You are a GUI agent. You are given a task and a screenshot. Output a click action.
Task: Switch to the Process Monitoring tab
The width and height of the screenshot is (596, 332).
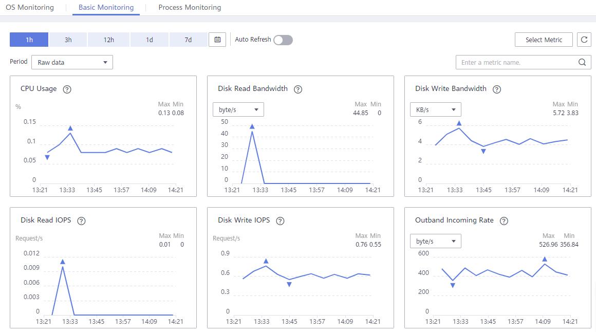tap(190, 7)
